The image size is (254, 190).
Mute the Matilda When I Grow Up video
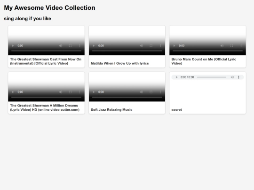coord(141,46)
